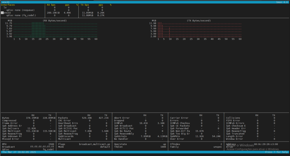This screenshot has height=156, width=290.
Task: Click the Packets RX value 529.39K
Action: point(87,118)
